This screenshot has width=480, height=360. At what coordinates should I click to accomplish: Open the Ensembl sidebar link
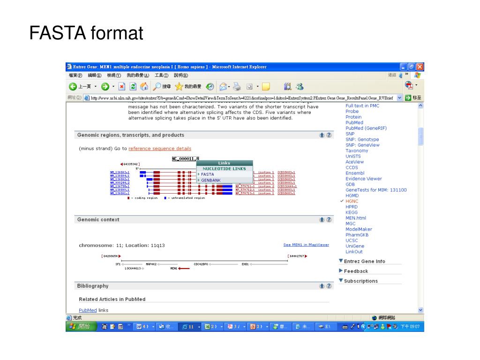click(x=355, y=173)
